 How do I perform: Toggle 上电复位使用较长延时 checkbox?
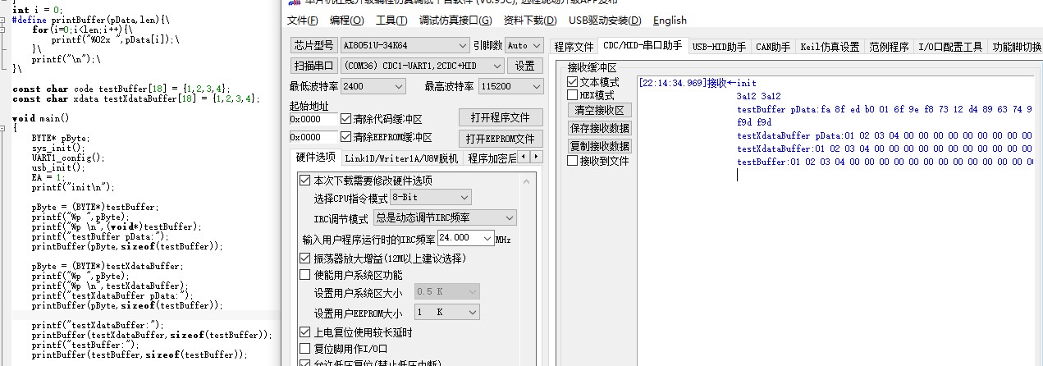point(305,332)
